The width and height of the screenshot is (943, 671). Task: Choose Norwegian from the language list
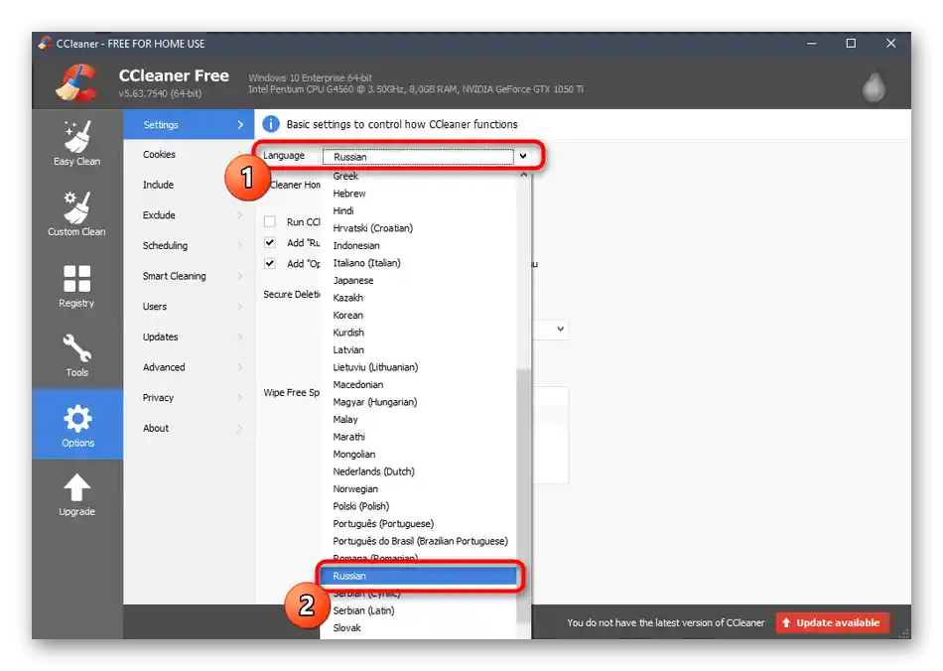(418, 489)
